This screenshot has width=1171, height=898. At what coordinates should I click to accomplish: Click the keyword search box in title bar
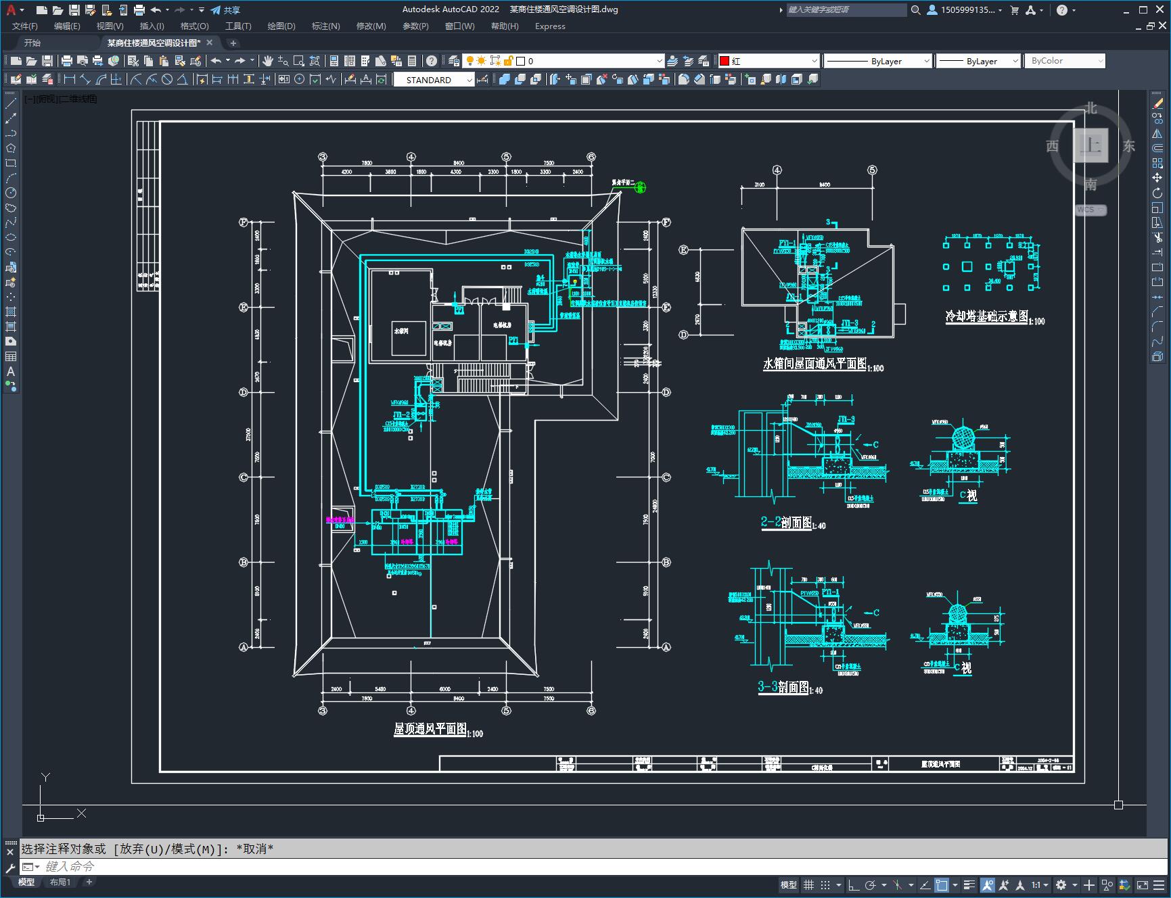[846, 9]
